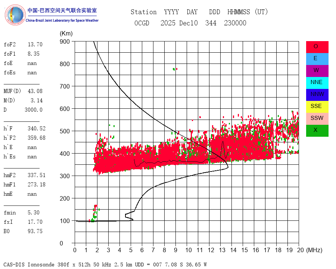
Task: Click the 5 MHz axis tick label
Action: [131, 250]
